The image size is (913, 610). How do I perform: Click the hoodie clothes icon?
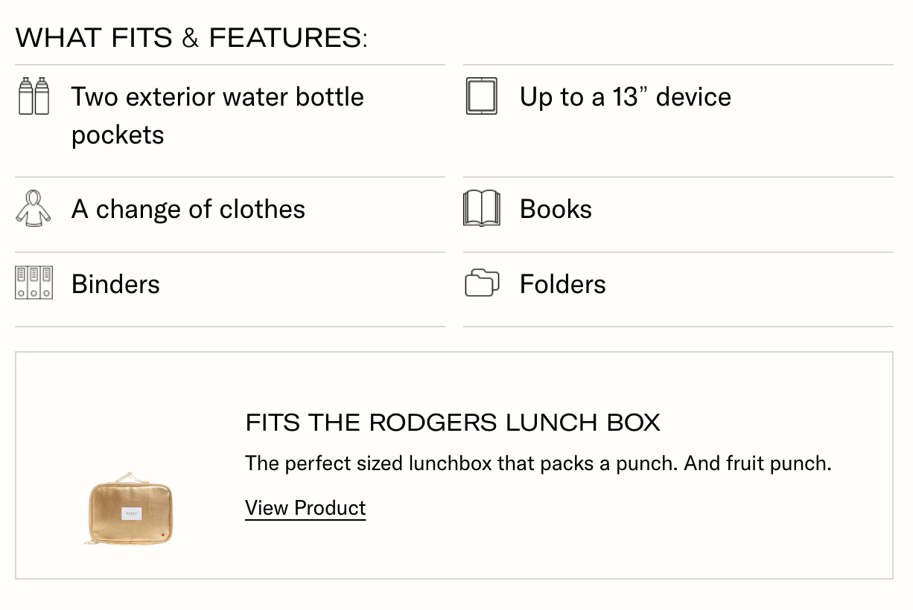click(x=34, y=208)
